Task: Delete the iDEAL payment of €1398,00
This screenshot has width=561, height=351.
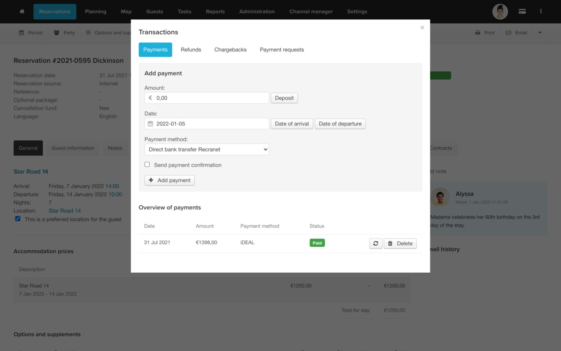Action: click(x=400, y=243)
